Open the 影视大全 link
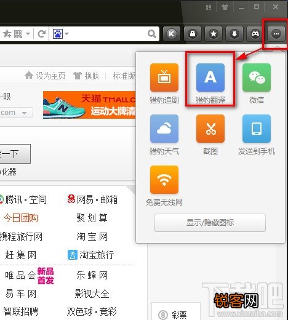The width and height of the screenshot is (288, 320). (92, 294)
